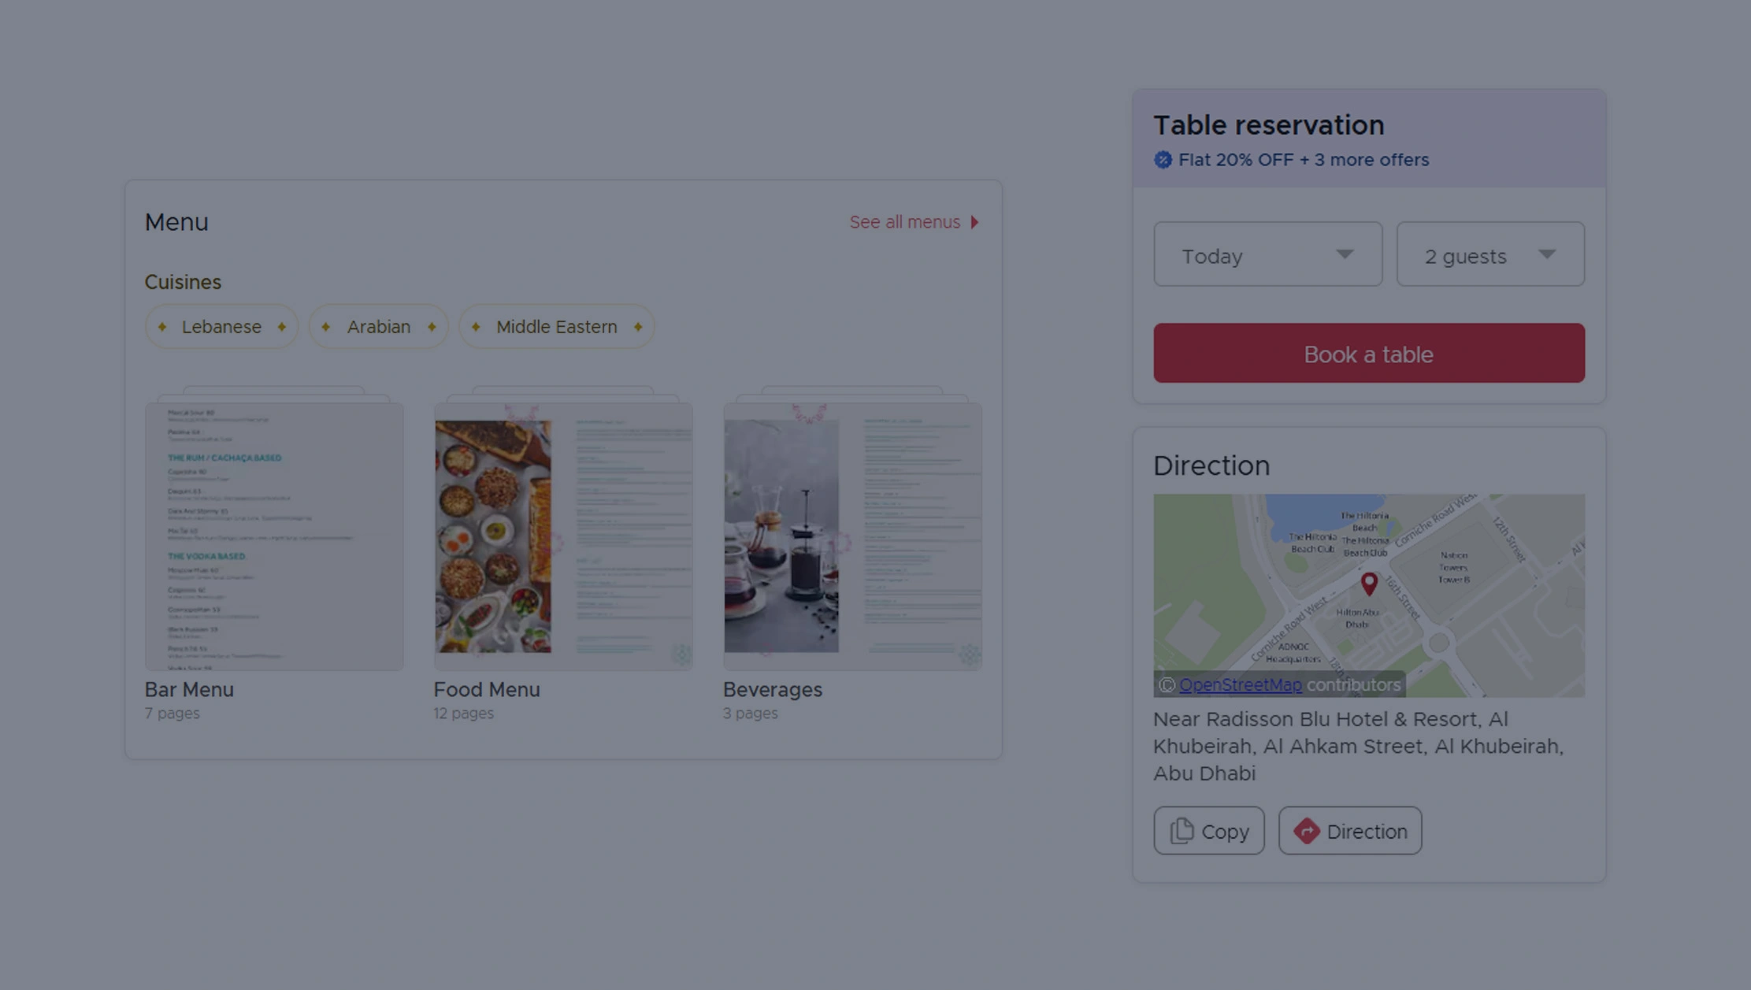Choose the Middle Eastern cuisine chip
Viewport: 1751px width, 990px height.
[x=556, y=327]
